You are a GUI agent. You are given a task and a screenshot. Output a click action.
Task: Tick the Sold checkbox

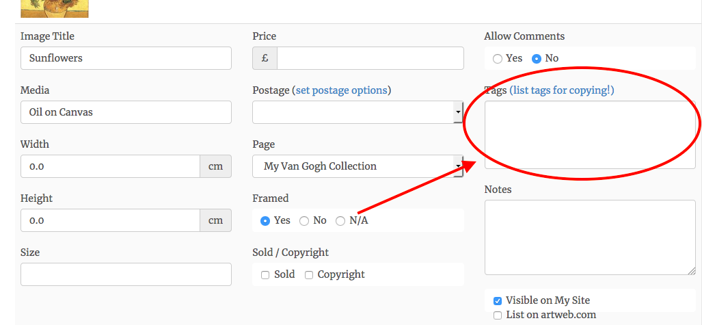point(265,275)
